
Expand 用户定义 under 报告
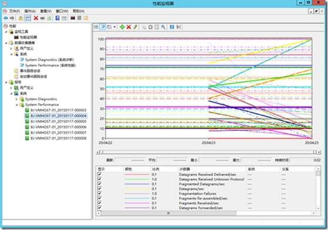point(11,88)
